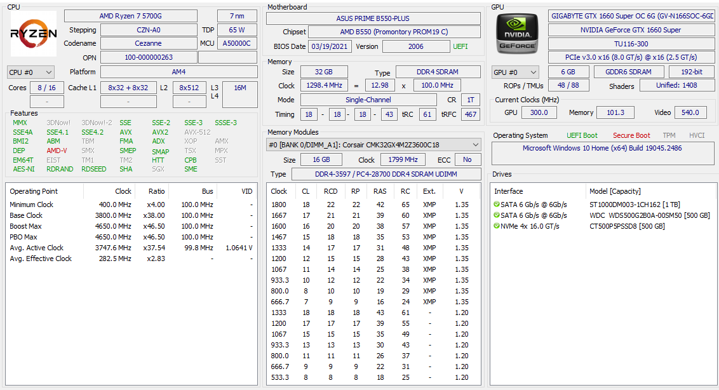Image resolution: width=719 pixels, height=390 pixels.
Task: Click the Microsoft Windows 10 Home build text
Action: click(x=602, y=148)
